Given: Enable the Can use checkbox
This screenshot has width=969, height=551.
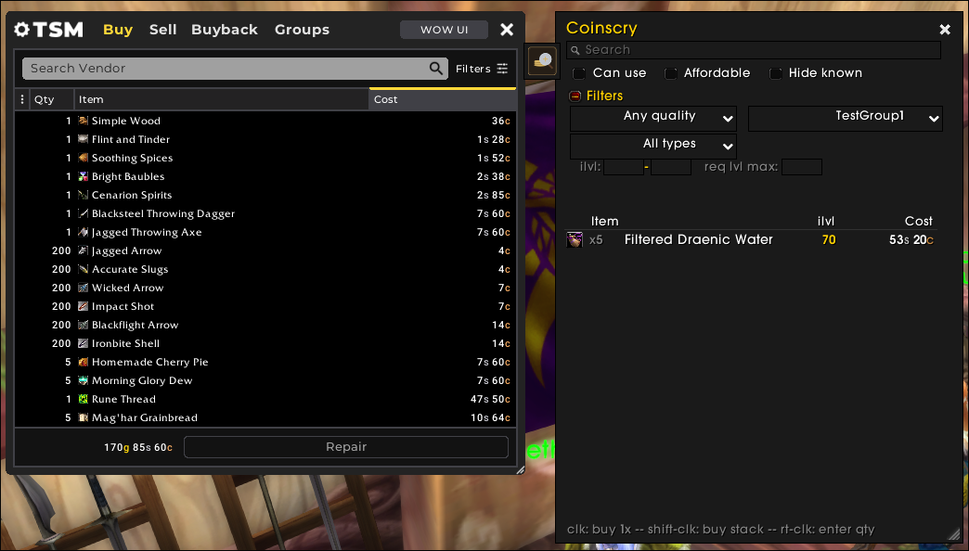Looking at the screenshot, I should (579, 73).
